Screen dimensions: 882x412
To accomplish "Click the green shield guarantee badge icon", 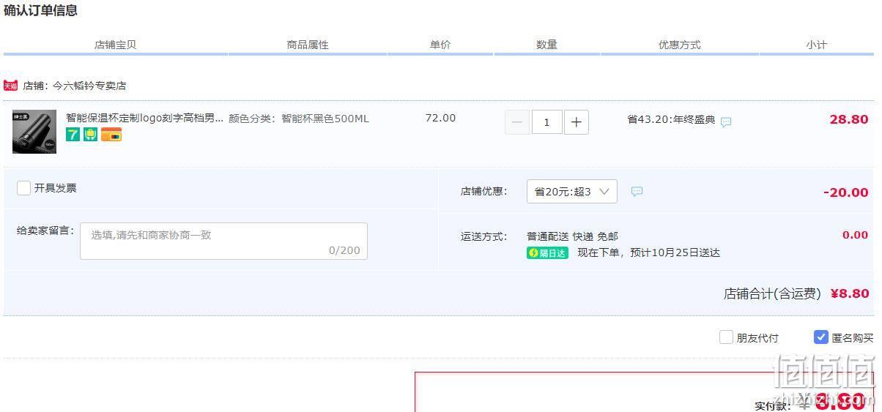I will pyautogui.click(x=90, y=135).
